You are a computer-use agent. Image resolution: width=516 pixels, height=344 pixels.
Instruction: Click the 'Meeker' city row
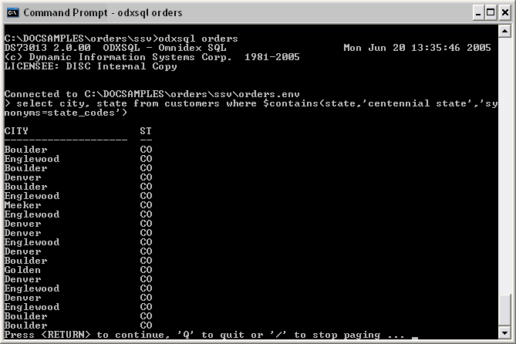coord(22,205)
